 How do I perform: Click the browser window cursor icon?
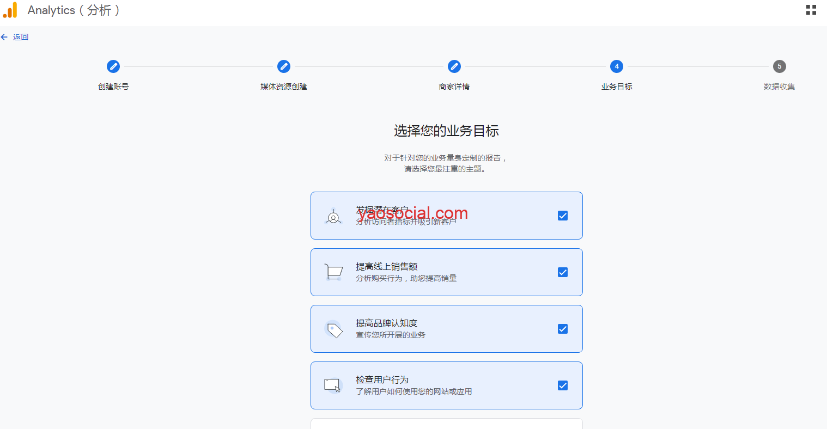tap(332, 385)
